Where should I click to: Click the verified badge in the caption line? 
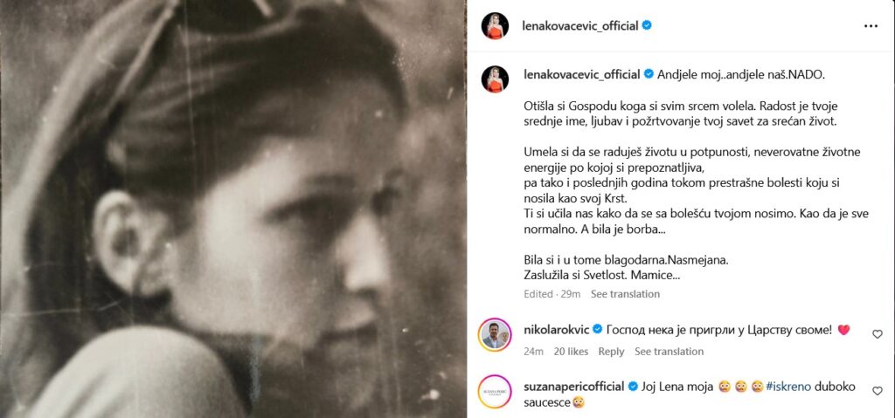[x=649, y=74]
